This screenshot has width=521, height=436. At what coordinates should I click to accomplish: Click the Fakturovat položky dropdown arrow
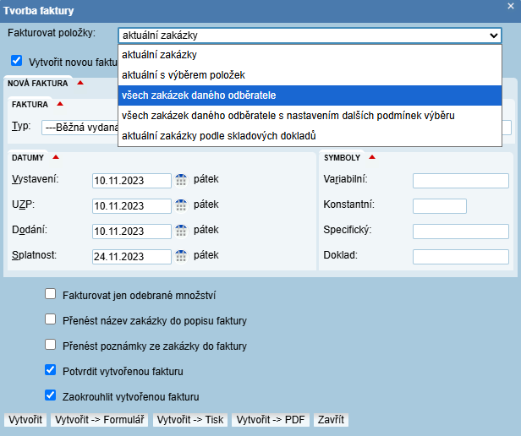(x=494, y=35)
